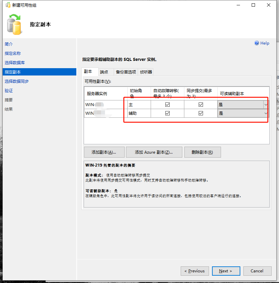Switch to the 端点 tab

(105, 72)
